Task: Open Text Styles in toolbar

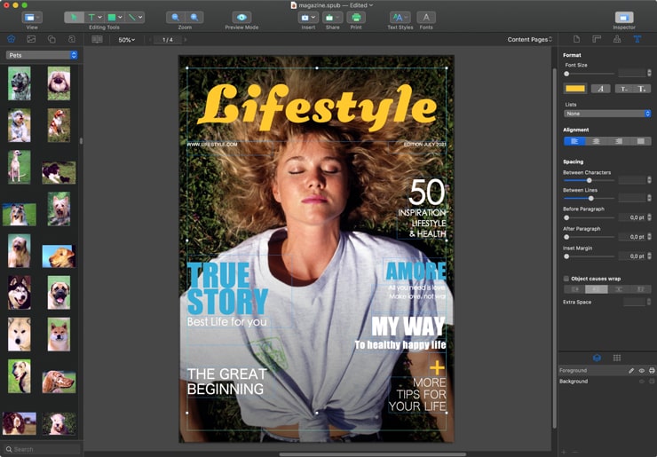Action: point(400,17)
